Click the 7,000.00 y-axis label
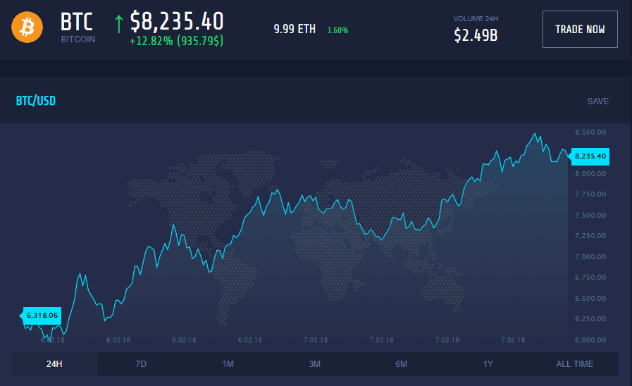Image resolution: width=632 pixels, height=386 pixels. pos(590,256)
